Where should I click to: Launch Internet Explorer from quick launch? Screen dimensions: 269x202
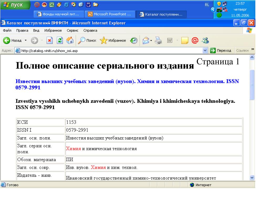click(66, 5)
